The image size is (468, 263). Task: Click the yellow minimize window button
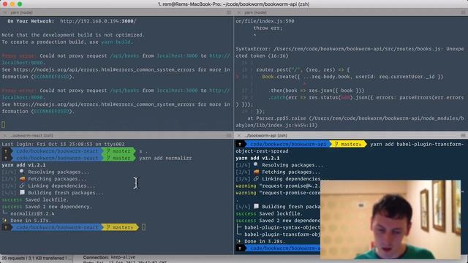12,4
